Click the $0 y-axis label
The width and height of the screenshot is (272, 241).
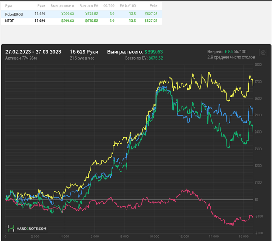(256, 199)
